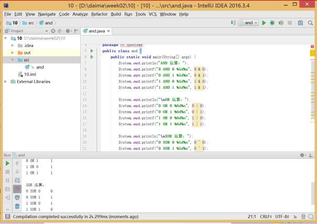Screen dimensions: 317x224
Task: Clear all console output with trash icon
Action: (x=17, y=206)
